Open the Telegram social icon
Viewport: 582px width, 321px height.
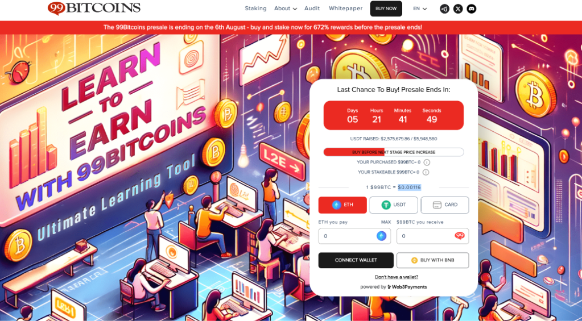click(x=444, y=9)
